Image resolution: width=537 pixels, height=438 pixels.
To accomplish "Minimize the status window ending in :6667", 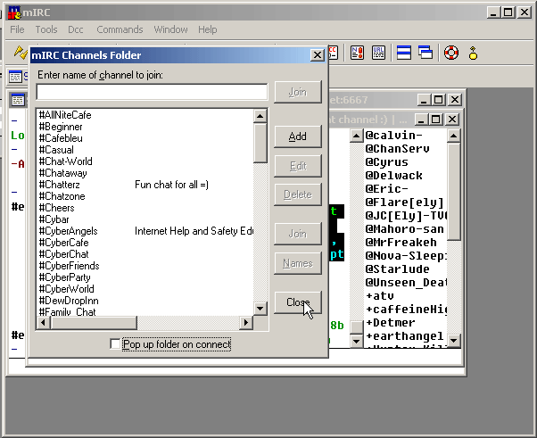I will [x=424, y=100].
